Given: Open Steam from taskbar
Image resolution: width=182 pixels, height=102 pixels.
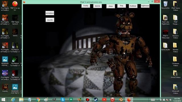Looking at the screenshot, I should pos(96,99).
